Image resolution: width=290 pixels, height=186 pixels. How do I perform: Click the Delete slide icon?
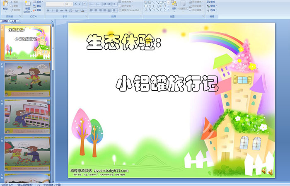coord(36,10)
